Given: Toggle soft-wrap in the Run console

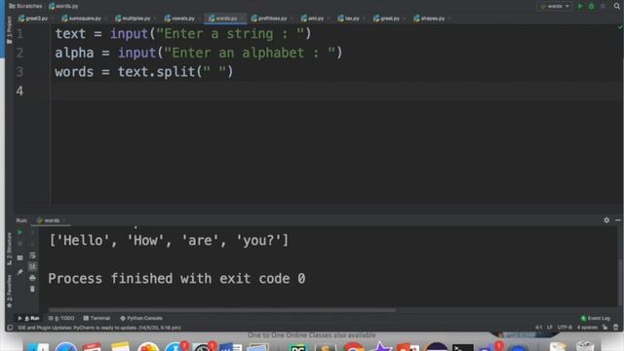Looking at the screenshot, I should (32, 255).
